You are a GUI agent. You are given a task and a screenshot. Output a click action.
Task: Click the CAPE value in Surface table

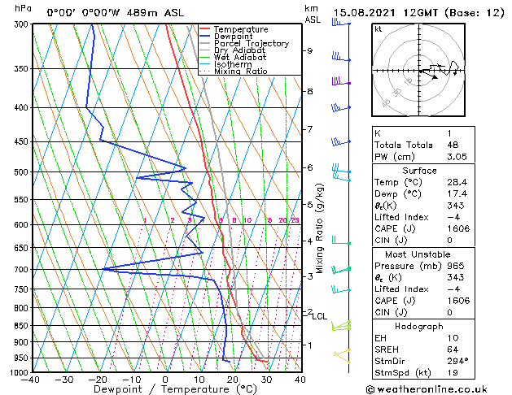coord(458,228)
